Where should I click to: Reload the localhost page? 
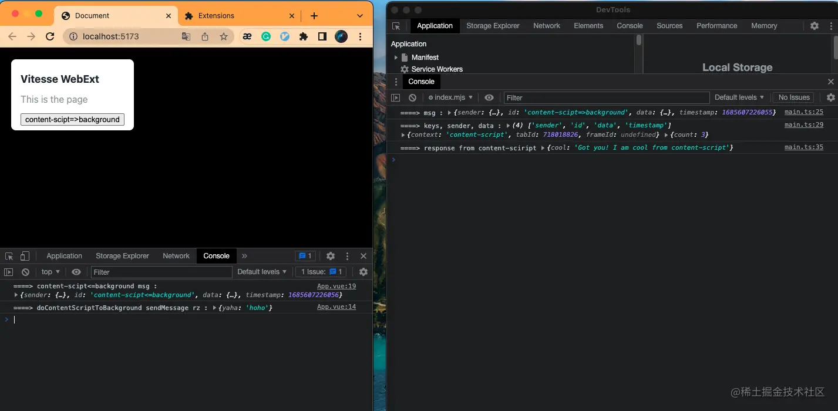tap(50, 36)
